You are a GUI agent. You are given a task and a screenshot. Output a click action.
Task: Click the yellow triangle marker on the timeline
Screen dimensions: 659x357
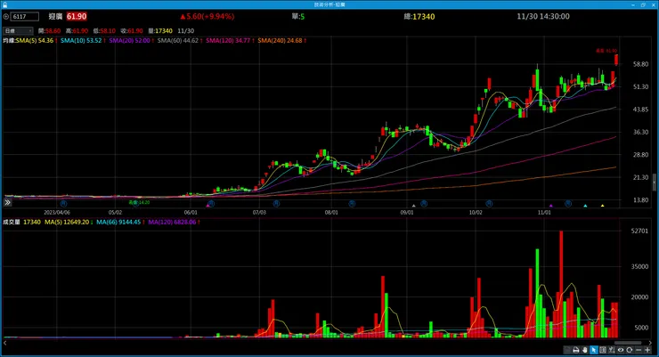click(602, 206)
